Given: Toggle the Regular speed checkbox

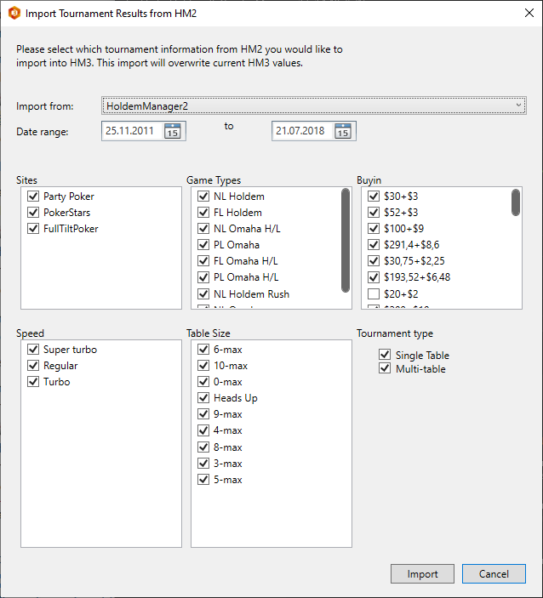Looking at the screenshot, I should (x=33, y=366).
